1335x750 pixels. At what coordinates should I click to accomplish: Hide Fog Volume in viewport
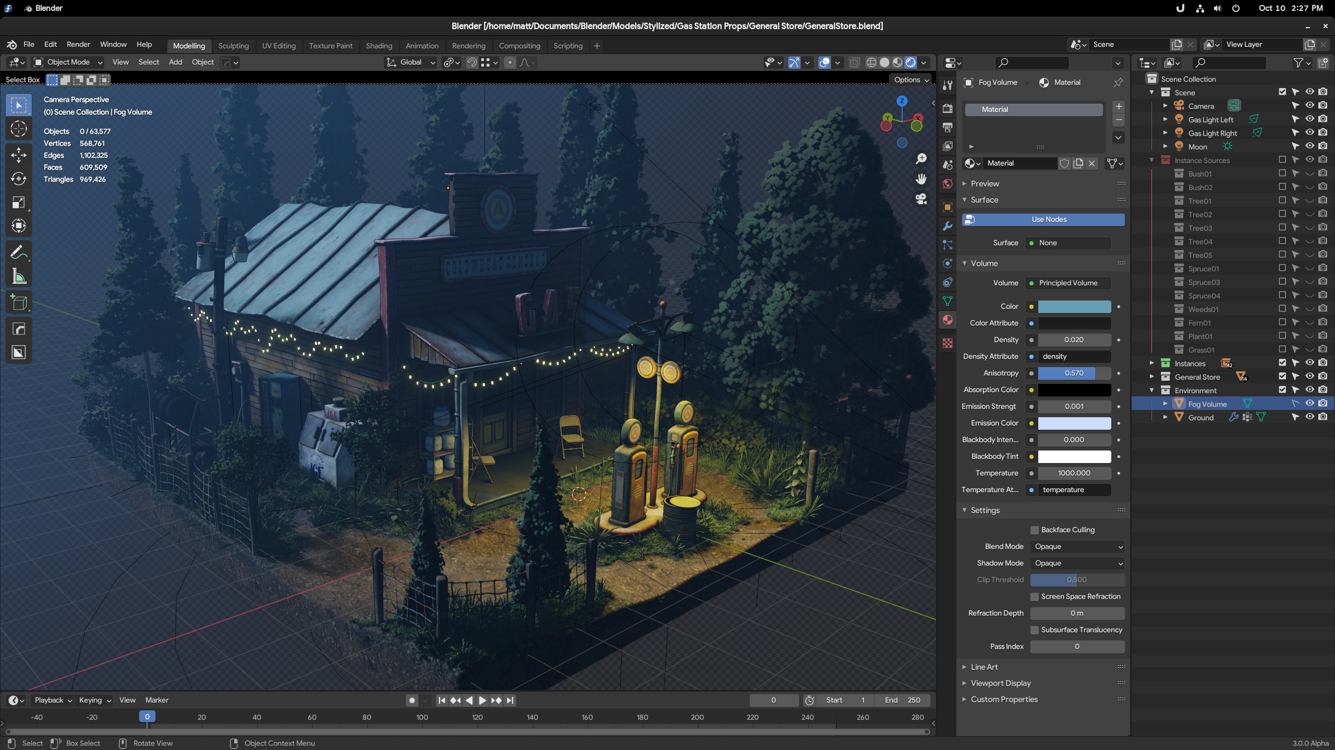click(x=1309, y=403)
